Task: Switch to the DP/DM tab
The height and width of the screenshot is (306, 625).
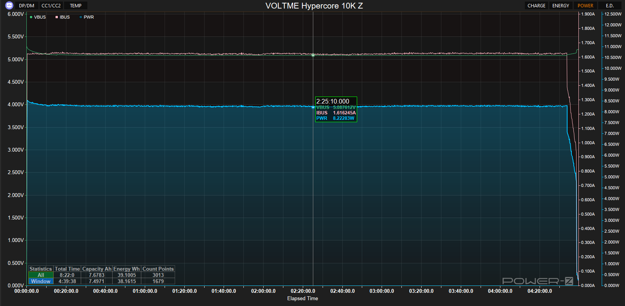Action: pyautogui.click(x=27, y=6)
